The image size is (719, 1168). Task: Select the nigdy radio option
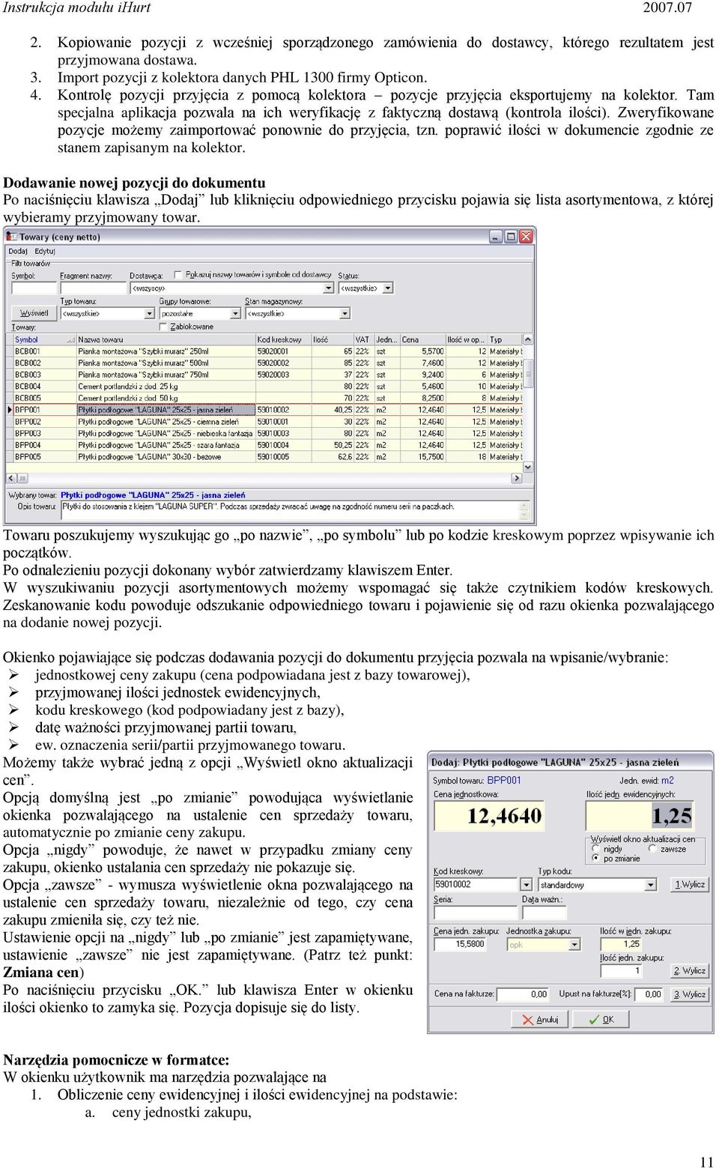coord(596,849)
